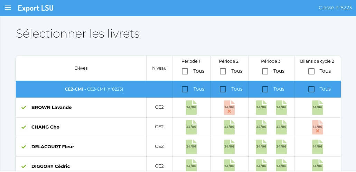The height and width of the screenshot is (172, 356).
Task: Click the green checkmark beside BROWN Lavande
Action: click(24, 108)
